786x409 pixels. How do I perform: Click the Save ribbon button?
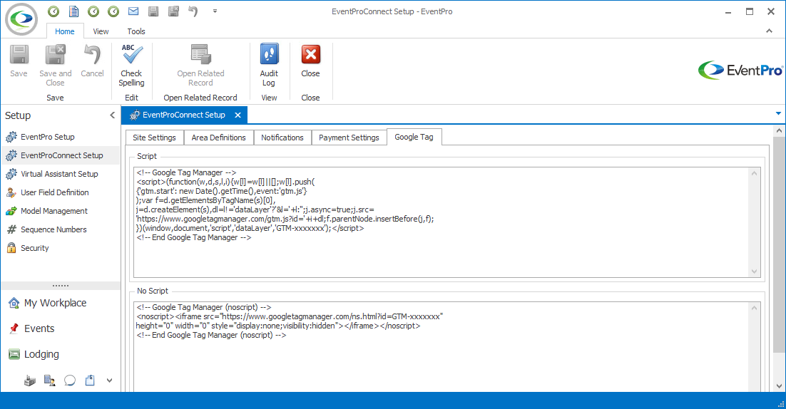19,61
